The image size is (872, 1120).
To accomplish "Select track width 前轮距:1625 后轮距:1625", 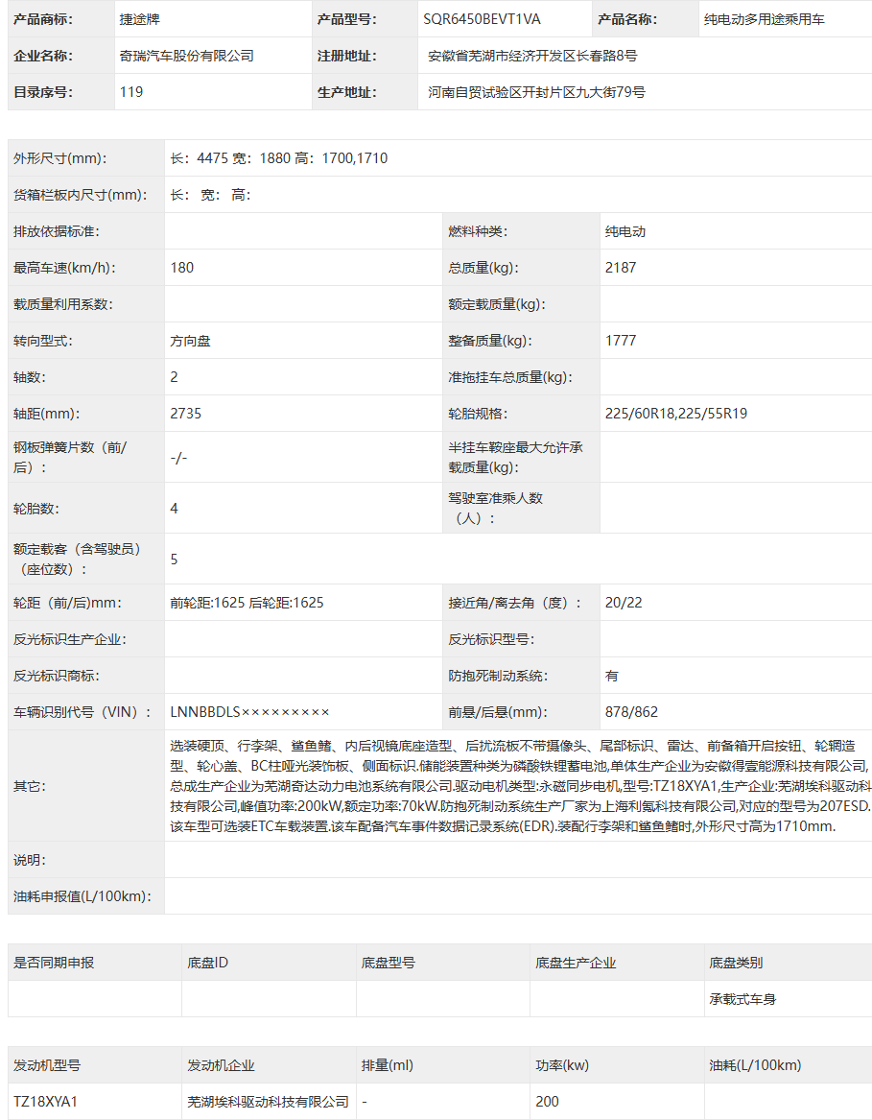I will coord(247,603).
